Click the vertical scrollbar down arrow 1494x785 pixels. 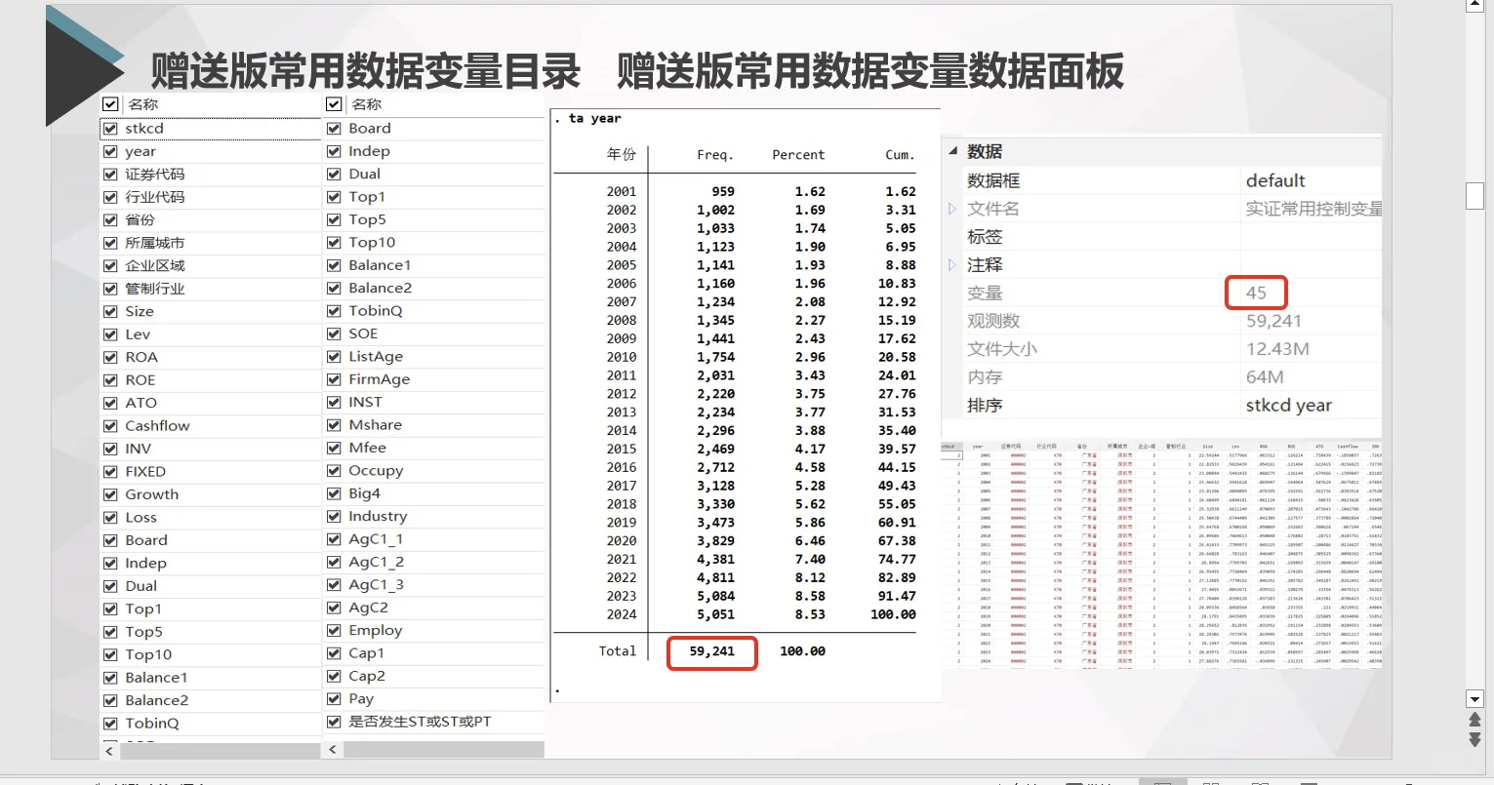[x=1475, y=699]
